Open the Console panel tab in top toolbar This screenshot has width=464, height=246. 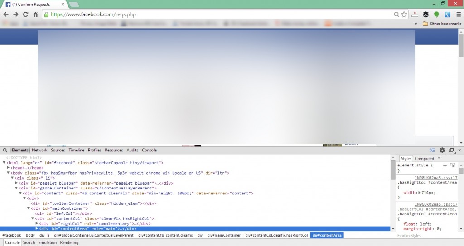click(x=149, y=150)
